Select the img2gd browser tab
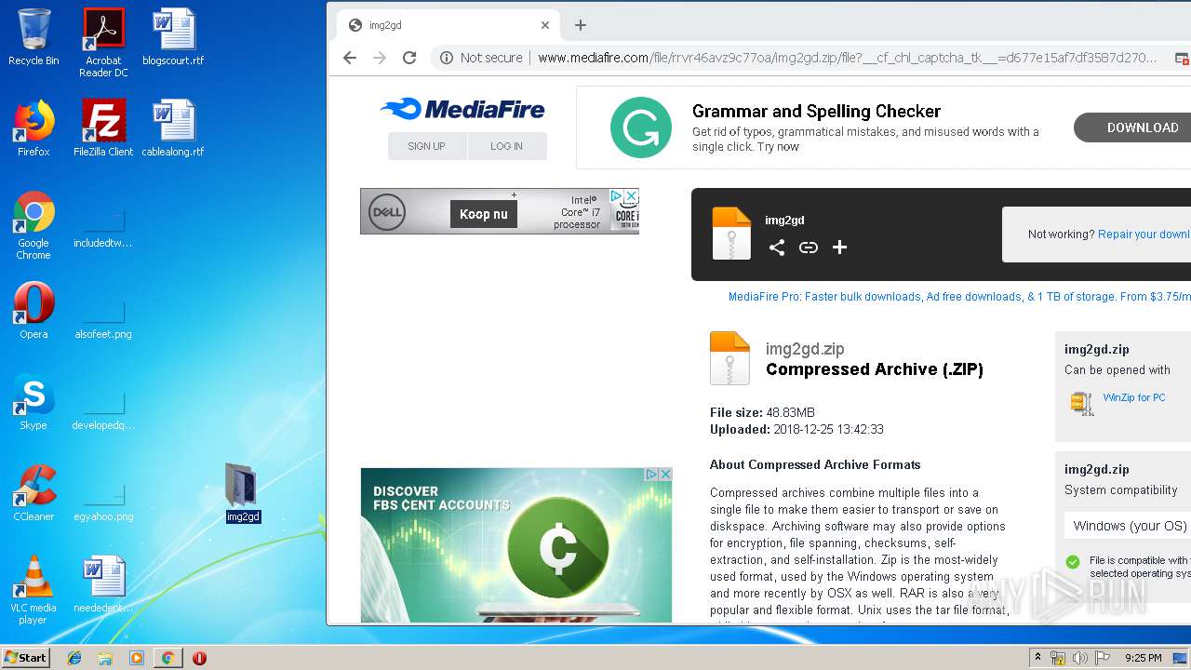 449,25
